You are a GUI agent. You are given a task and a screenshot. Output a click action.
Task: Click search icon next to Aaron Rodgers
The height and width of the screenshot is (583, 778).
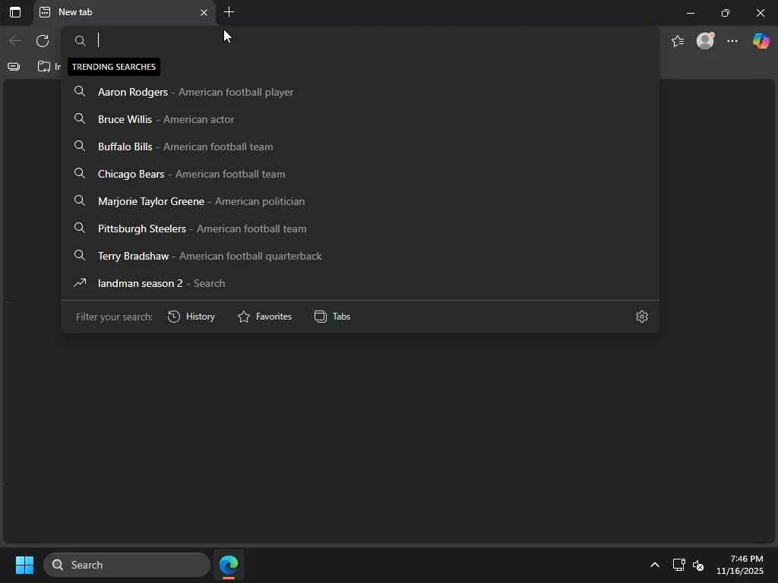pyautogui.click(x=79, y=91)
